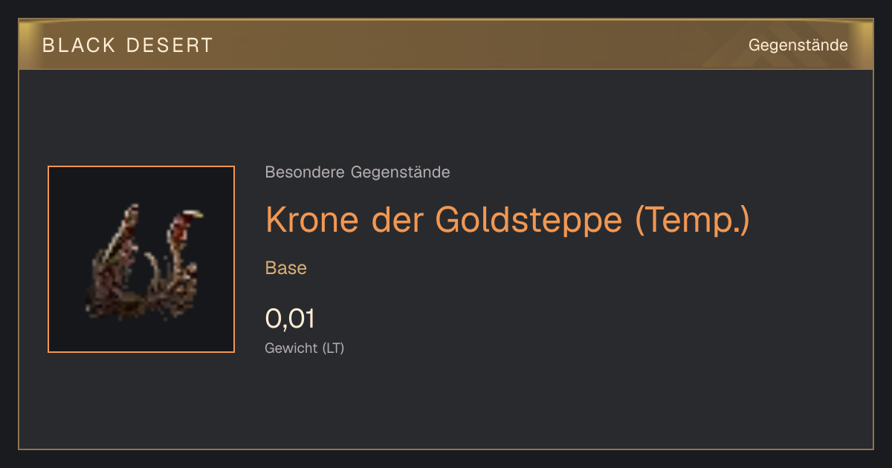Select the Base grade label
This screenshot has height=468, width=892.
pyautogui.click(x=286, y=268)
